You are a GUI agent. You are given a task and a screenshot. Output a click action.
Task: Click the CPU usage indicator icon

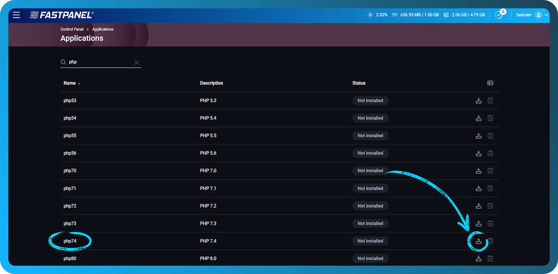370,14
